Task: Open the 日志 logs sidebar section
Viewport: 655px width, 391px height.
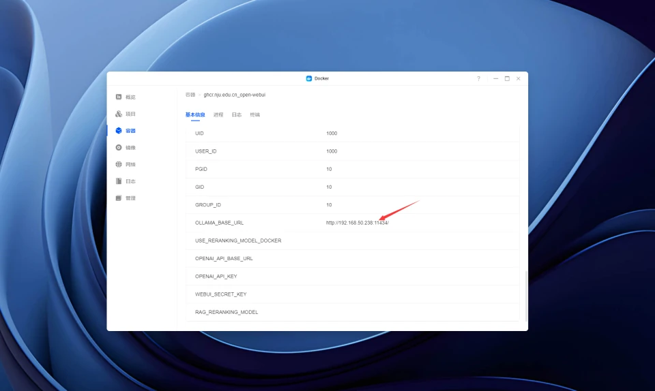Action: [126, 181]
